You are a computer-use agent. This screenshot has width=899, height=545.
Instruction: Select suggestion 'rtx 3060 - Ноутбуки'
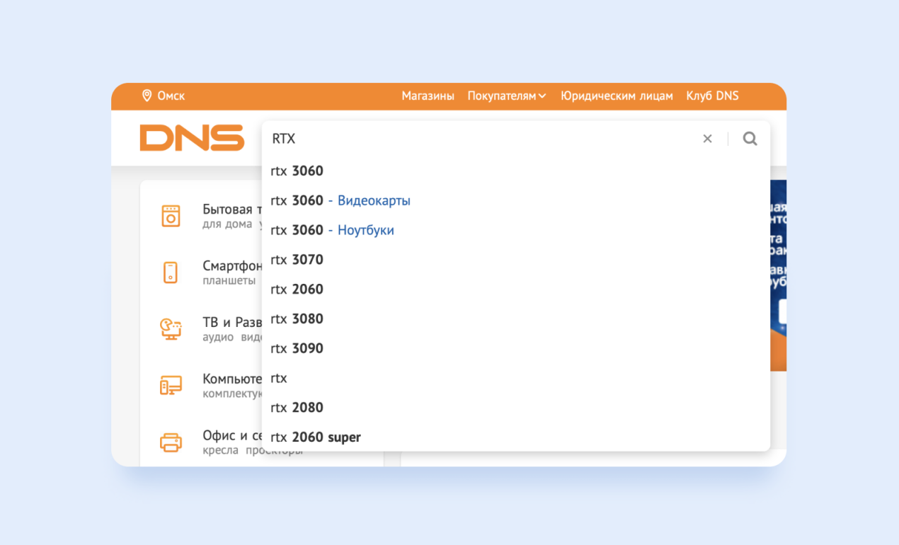[x=516, y=230]
